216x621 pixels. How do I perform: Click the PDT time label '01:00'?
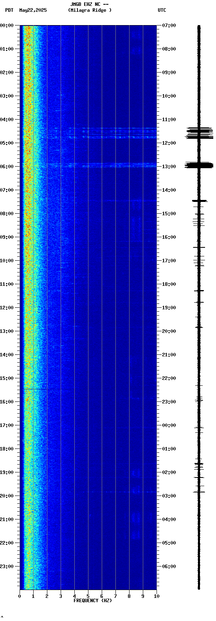pyautogui.click(x=7, y=49)
